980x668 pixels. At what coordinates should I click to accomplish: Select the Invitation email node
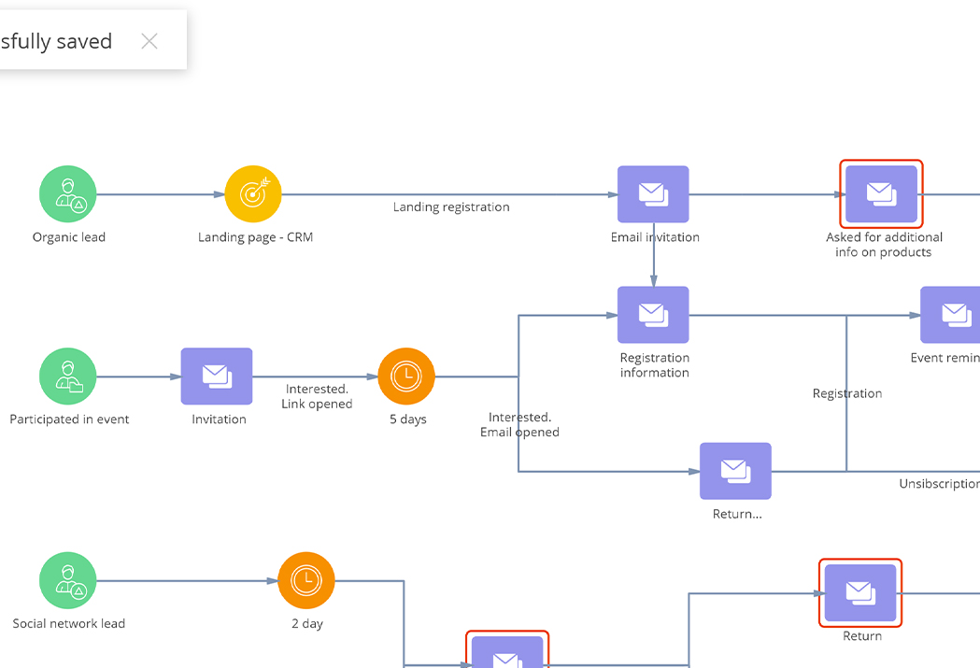coord(217,377)
